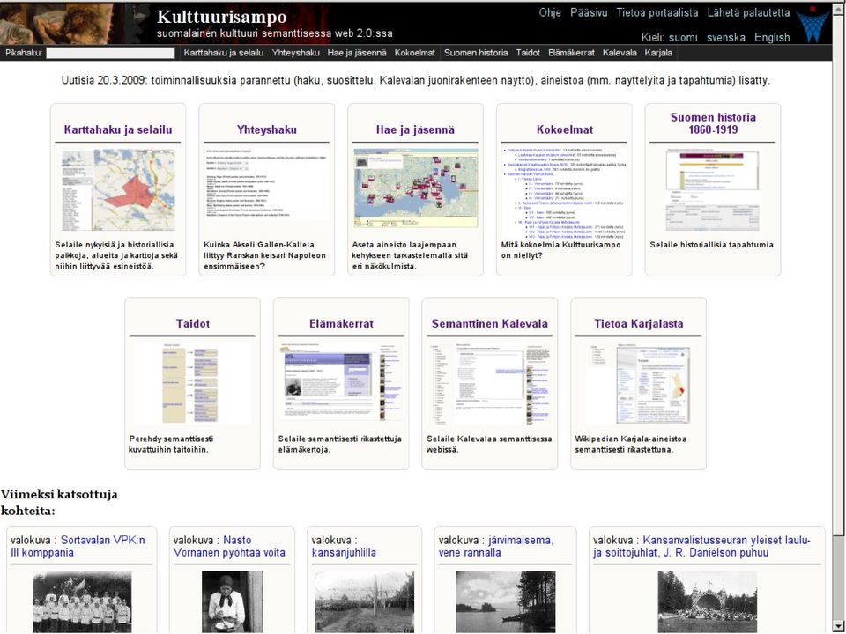View the järvimaisema lake photo thumbnail
846x634 pixels.
(506, 601)
